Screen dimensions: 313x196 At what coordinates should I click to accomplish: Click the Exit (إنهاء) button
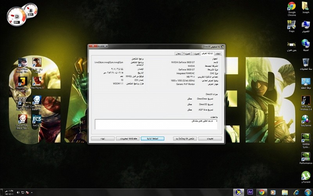tap(103, 139)
